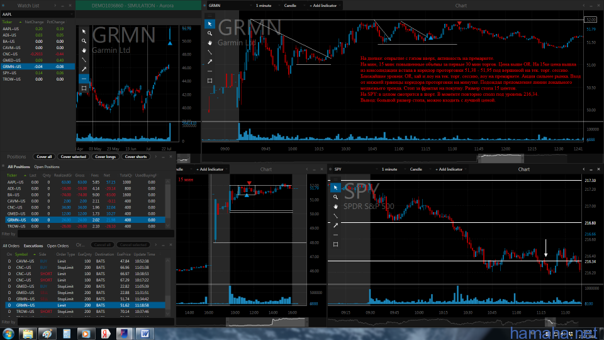The height and width of the screenshot is (340, 604).
Task: Select horizontal line tool in 1-minute GRMN chart
Action: (210, 71)
